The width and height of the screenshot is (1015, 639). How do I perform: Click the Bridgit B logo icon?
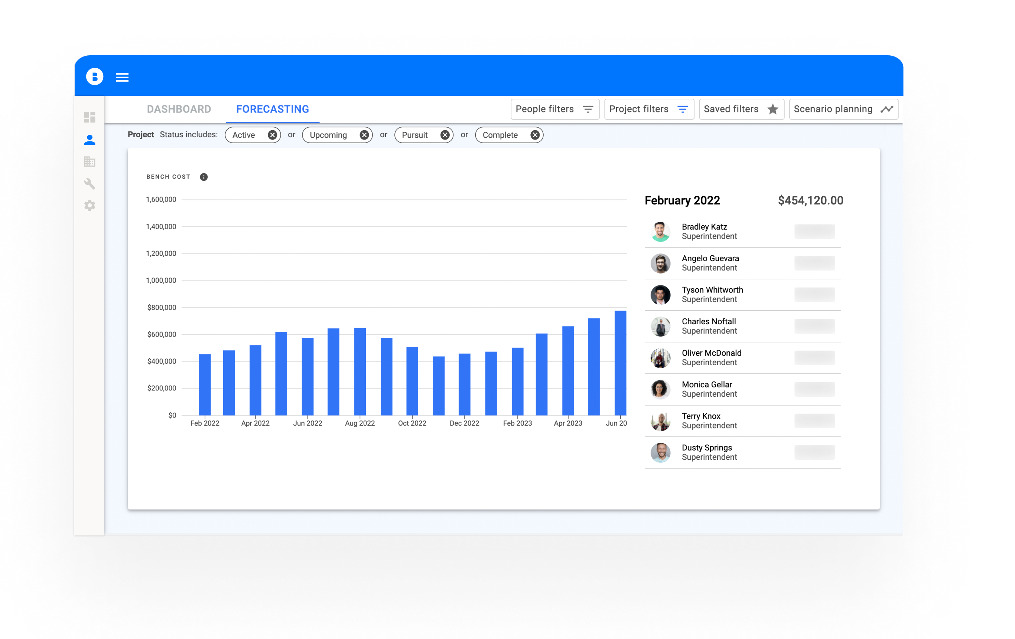94,77
